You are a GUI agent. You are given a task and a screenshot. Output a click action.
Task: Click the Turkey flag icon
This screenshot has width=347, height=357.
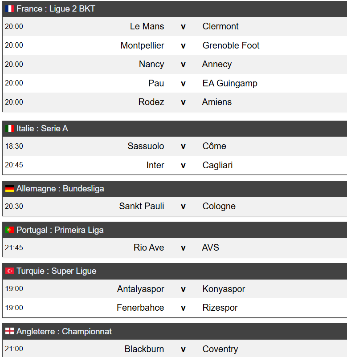[9, 271]
